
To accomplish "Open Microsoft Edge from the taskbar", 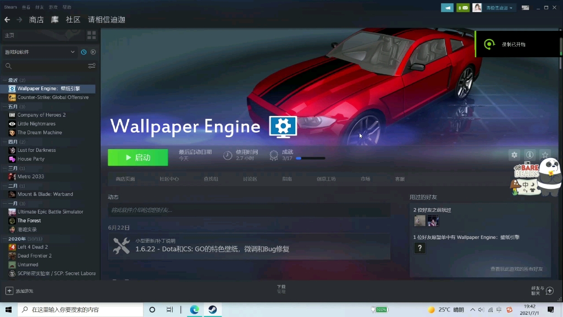I will coord(194,309).
